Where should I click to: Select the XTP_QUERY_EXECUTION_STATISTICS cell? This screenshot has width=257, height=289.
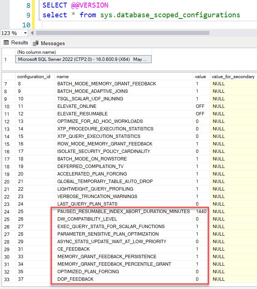[124, 136]
